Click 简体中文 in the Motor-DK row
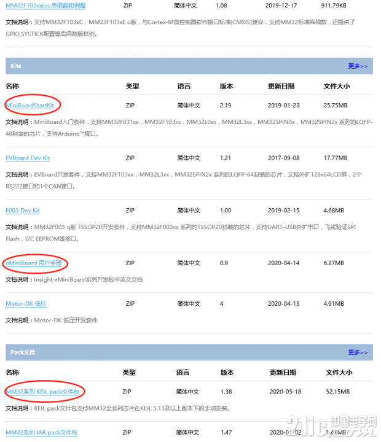Screen dimensions: 381x442 (x=189, y=304)
